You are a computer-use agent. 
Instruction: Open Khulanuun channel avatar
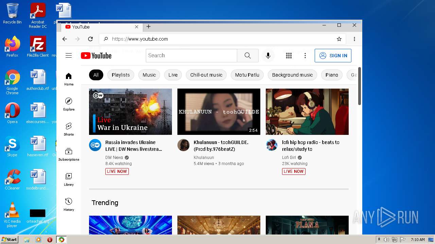(x=184, y=145)
